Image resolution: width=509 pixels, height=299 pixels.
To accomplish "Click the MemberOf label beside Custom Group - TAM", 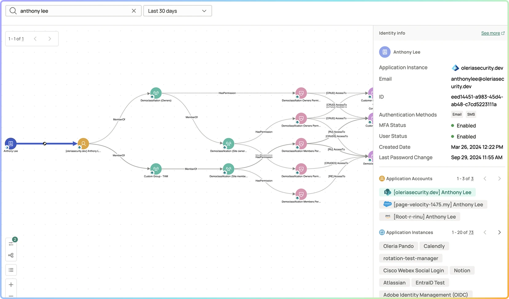I will pos(191,169).
